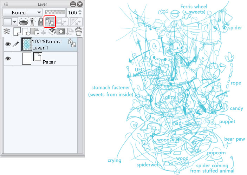Open the layer color dropdown arrow

pos(15,22)
